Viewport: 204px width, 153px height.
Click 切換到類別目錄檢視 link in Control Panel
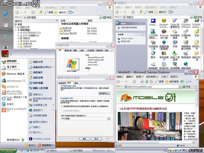129,28
